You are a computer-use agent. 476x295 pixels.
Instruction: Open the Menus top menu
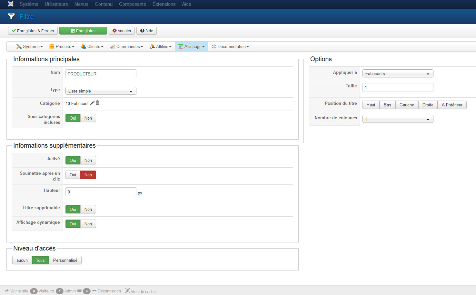tap(81, 4)
